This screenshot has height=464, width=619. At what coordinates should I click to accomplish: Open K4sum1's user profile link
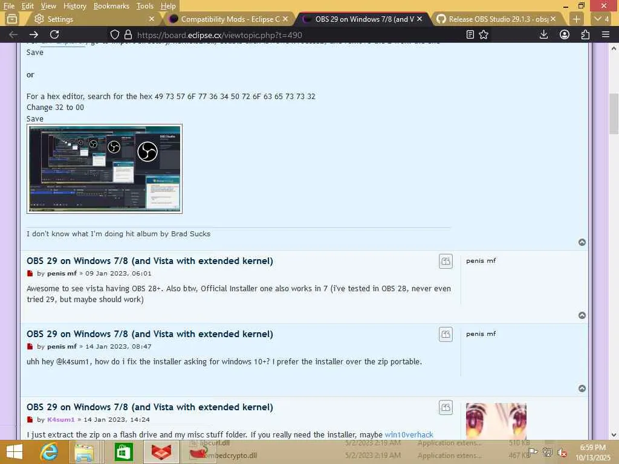61,419
